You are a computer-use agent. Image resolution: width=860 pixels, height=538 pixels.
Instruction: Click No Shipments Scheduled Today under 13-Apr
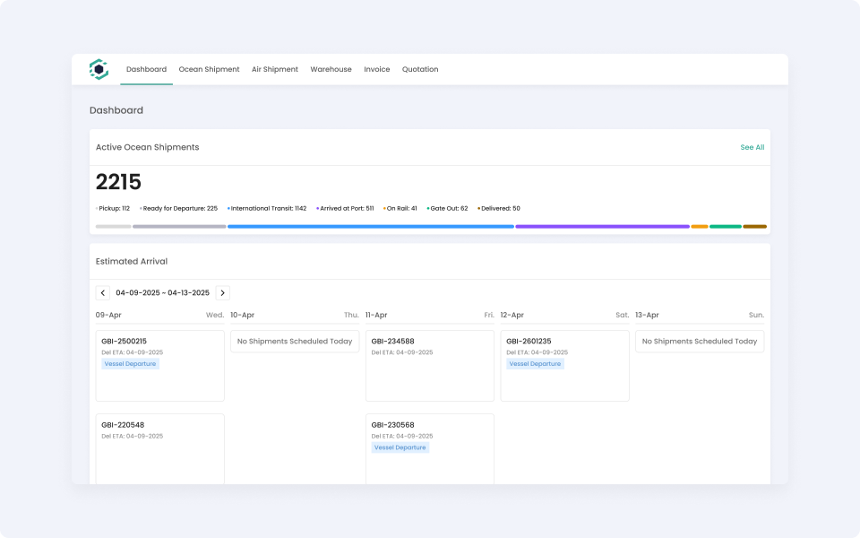click(700, 342)
